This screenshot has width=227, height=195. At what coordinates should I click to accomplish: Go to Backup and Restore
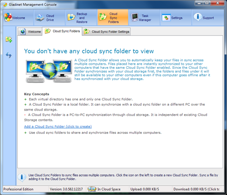click(81, 17)
